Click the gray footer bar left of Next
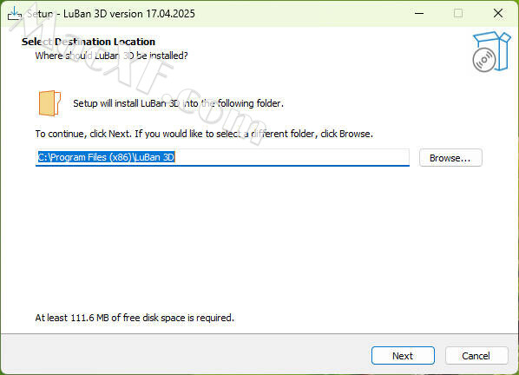The width and height of the screenshot is (519, 375). coord(186,354)
